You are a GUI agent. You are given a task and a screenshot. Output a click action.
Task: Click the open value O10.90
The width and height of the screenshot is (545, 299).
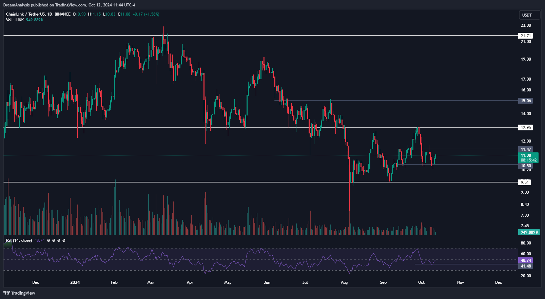point(79,14)
